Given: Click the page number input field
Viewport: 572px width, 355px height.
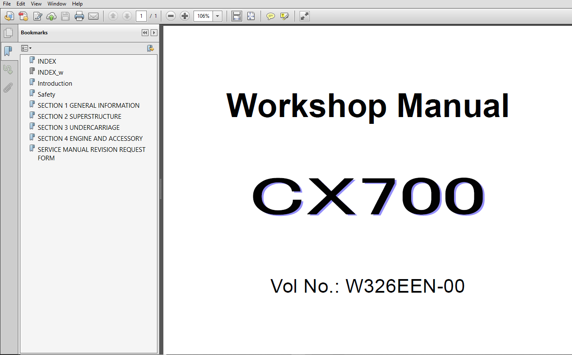Looking at the screenshot, I should [141, 16].
